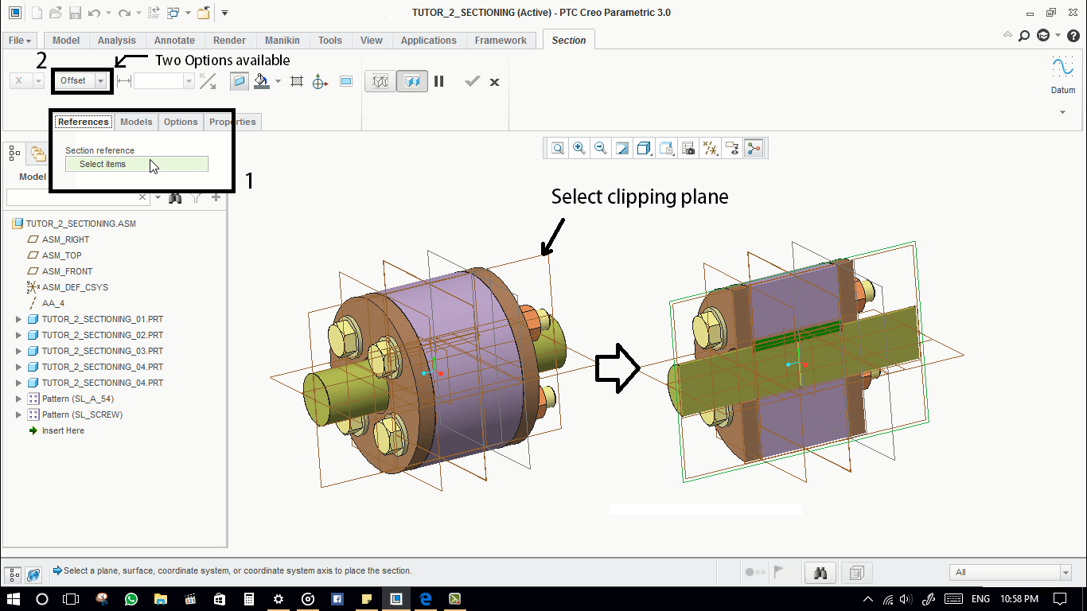The width and height of the screenshot is (1087, 611).
Task: Click the Select items reference field
Action: (136, 164)
